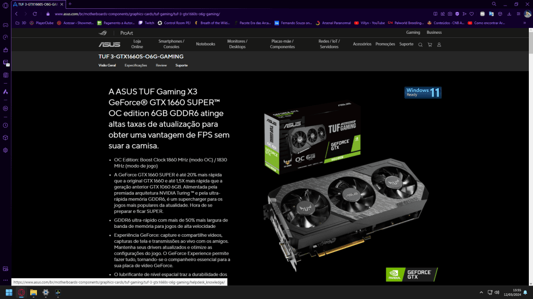Click the graphics card product image
The image size is (533, 299).
tap(346, 186)
